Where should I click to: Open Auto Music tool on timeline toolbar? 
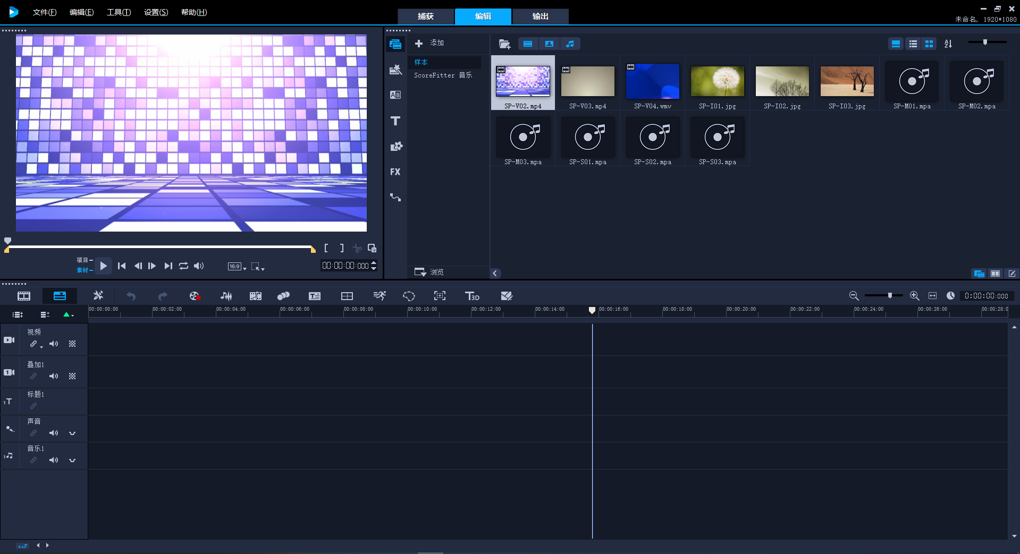click(256, 296)
